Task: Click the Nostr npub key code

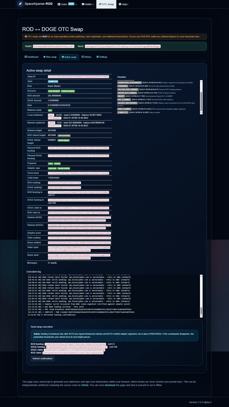Action: coord(123,46)
